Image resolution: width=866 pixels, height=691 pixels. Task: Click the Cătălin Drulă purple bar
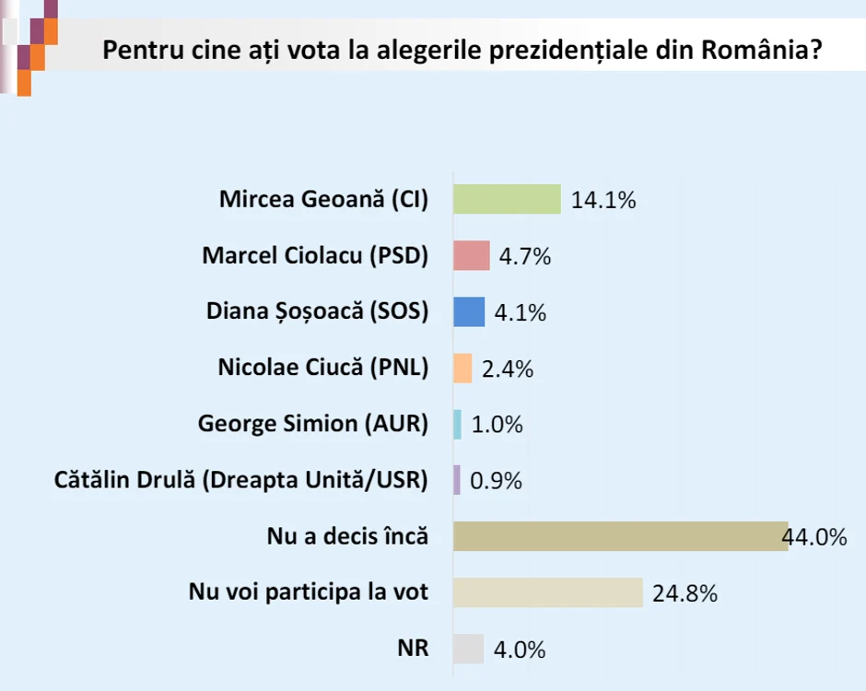[457, 480]
